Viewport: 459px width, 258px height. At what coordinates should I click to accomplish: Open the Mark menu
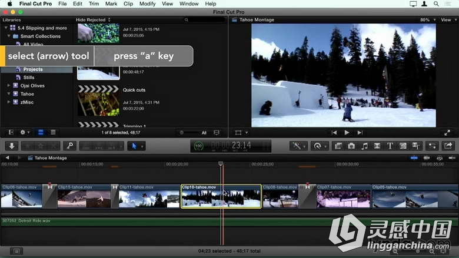click(111, 4)
